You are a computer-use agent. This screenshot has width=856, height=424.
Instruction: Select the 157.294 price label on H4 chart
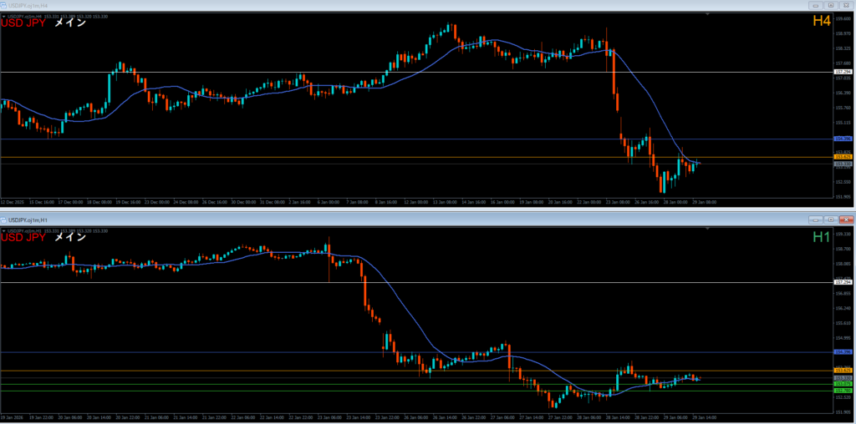click(x=843, y=73)
